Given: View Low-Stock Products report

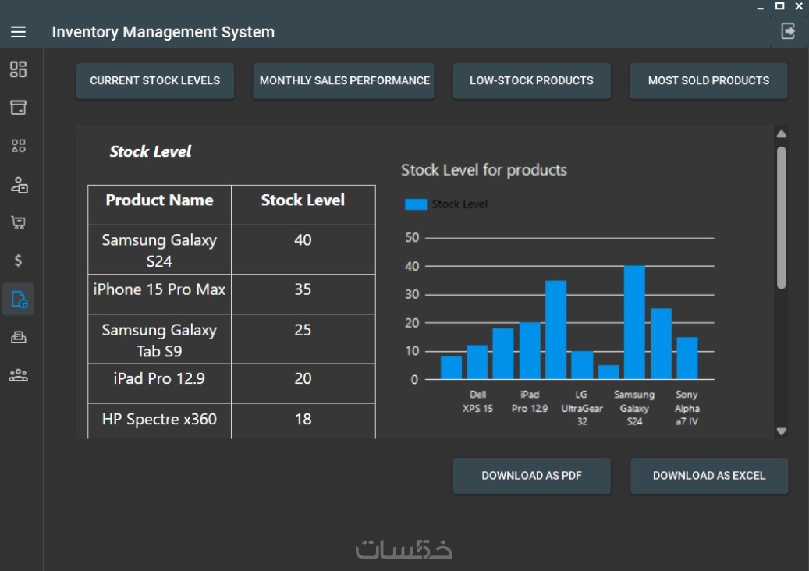Looking at the screenshot, I should click(x=531, y=81).
